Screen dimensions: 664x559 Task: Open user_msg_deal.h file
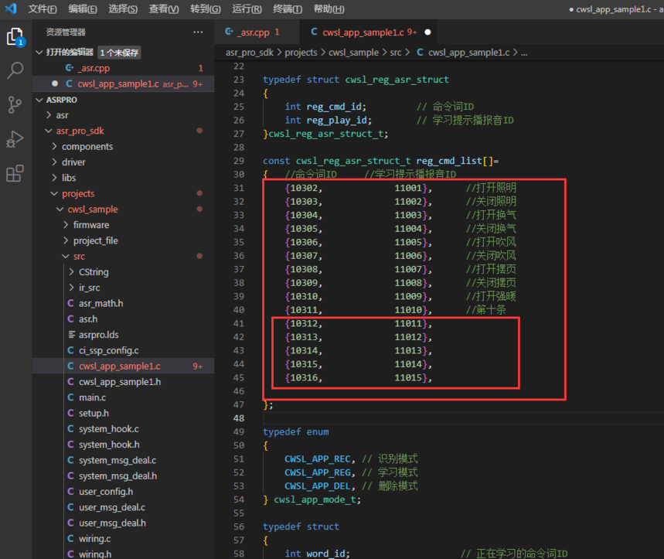(x=123, y=523)
